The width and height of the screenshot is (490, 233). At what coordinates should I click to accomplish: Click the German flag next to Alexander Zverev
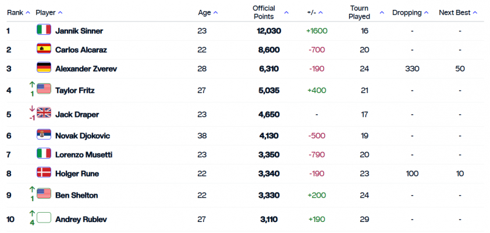44,67
